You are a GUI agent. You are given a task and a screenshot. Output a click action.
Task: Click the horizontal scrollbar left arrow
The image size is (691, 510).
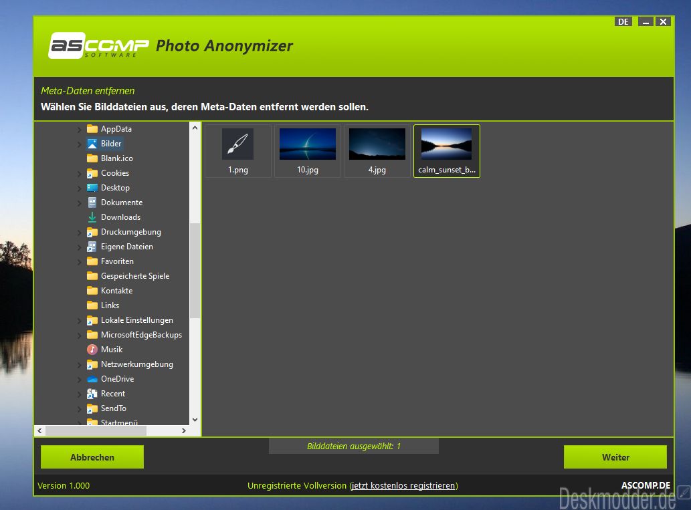pyautogui.click(x=39, y=430)
